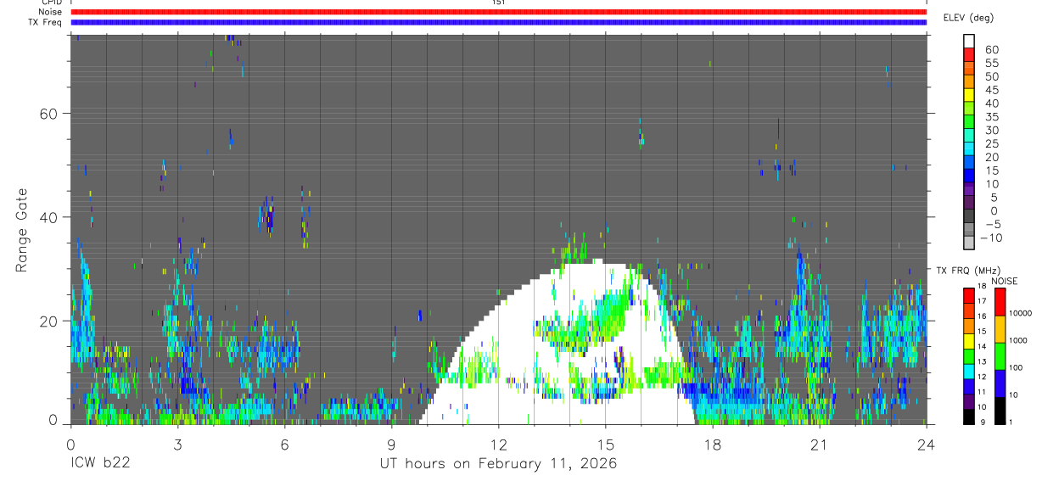The height and width of the screenshot is (481, 1042).
Task: Click the blue TX Freq bar at top
Action: point(499,22)
